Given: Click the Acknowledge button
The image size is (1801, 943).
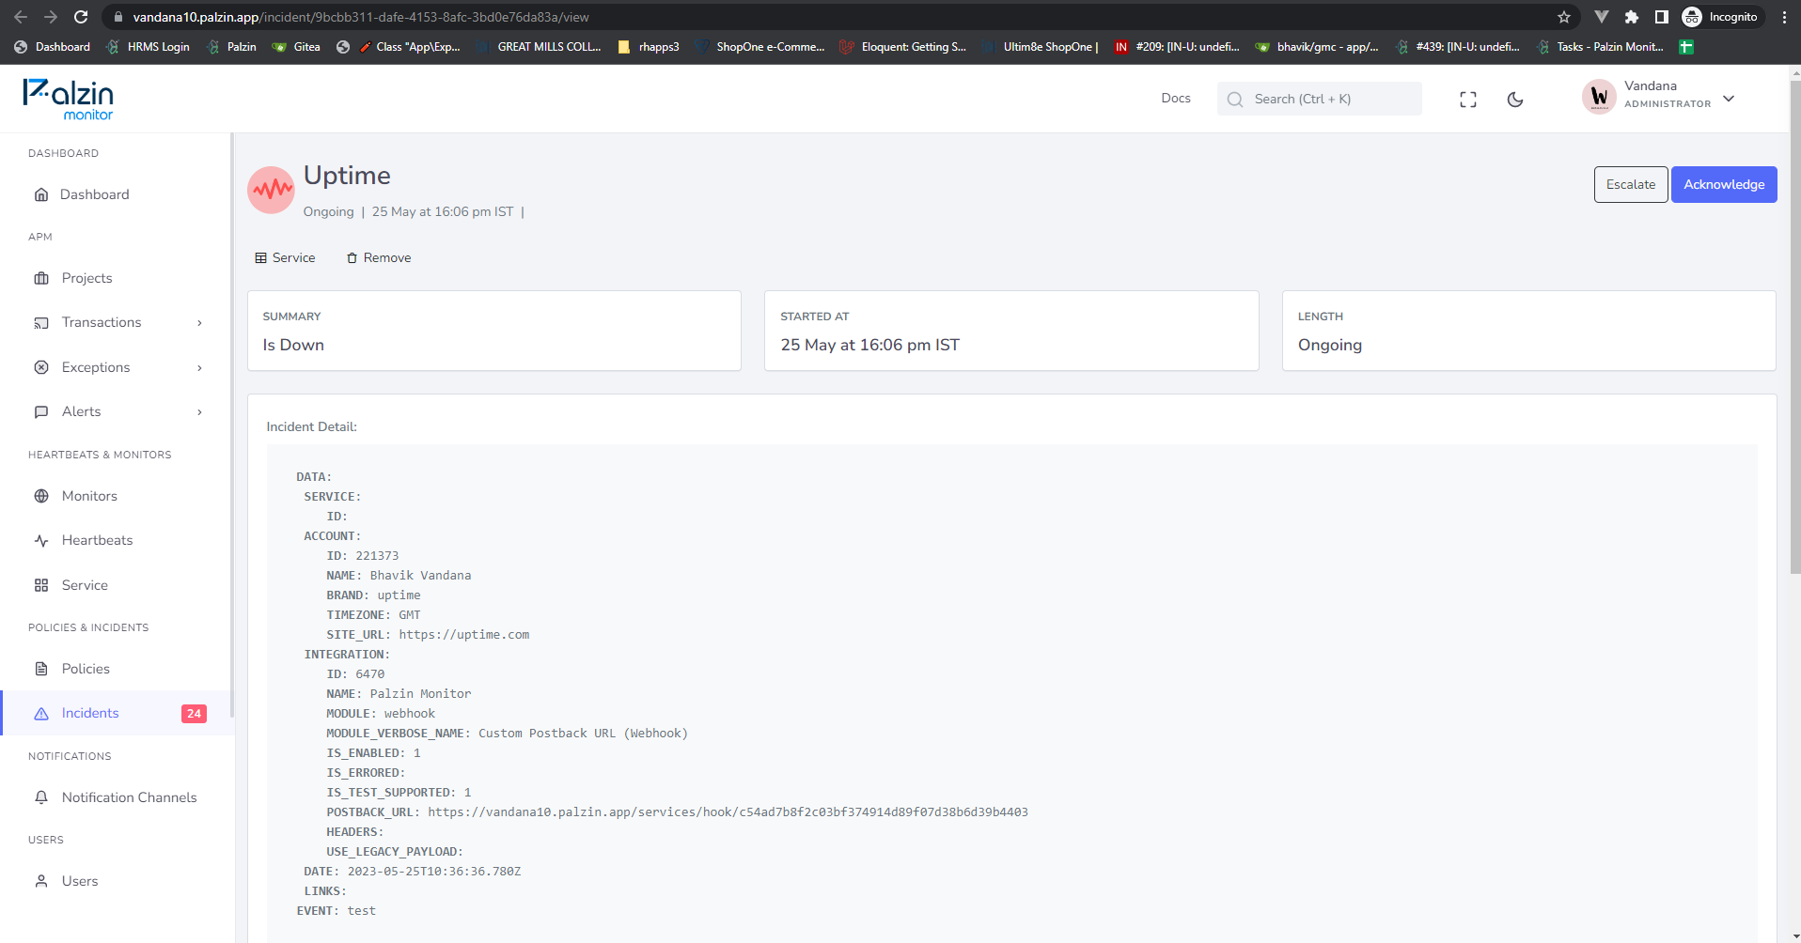Looking at the screenshot, I should pyautogui.click(x=1724, y=184).
